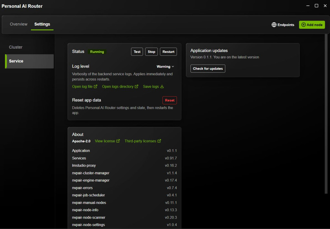Select the Service sidebar item

(x=29, y=61)
